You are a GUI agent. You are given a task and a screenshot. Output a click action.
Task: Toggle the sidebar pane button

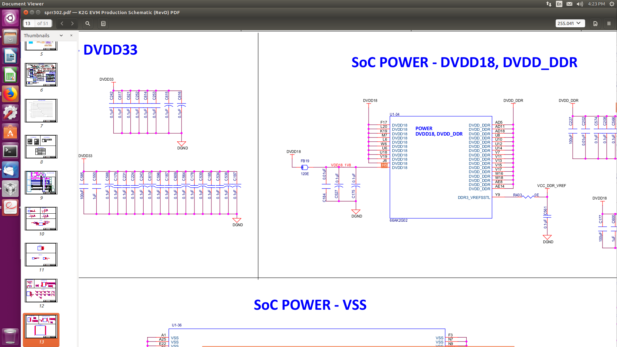(x=103, y=23)
